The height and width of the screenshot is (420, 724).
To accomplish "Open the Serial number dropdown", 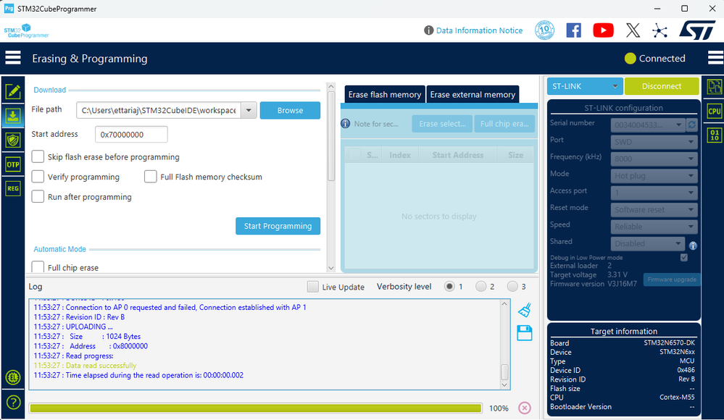I will pyautogui.click(x=648, y=125).
